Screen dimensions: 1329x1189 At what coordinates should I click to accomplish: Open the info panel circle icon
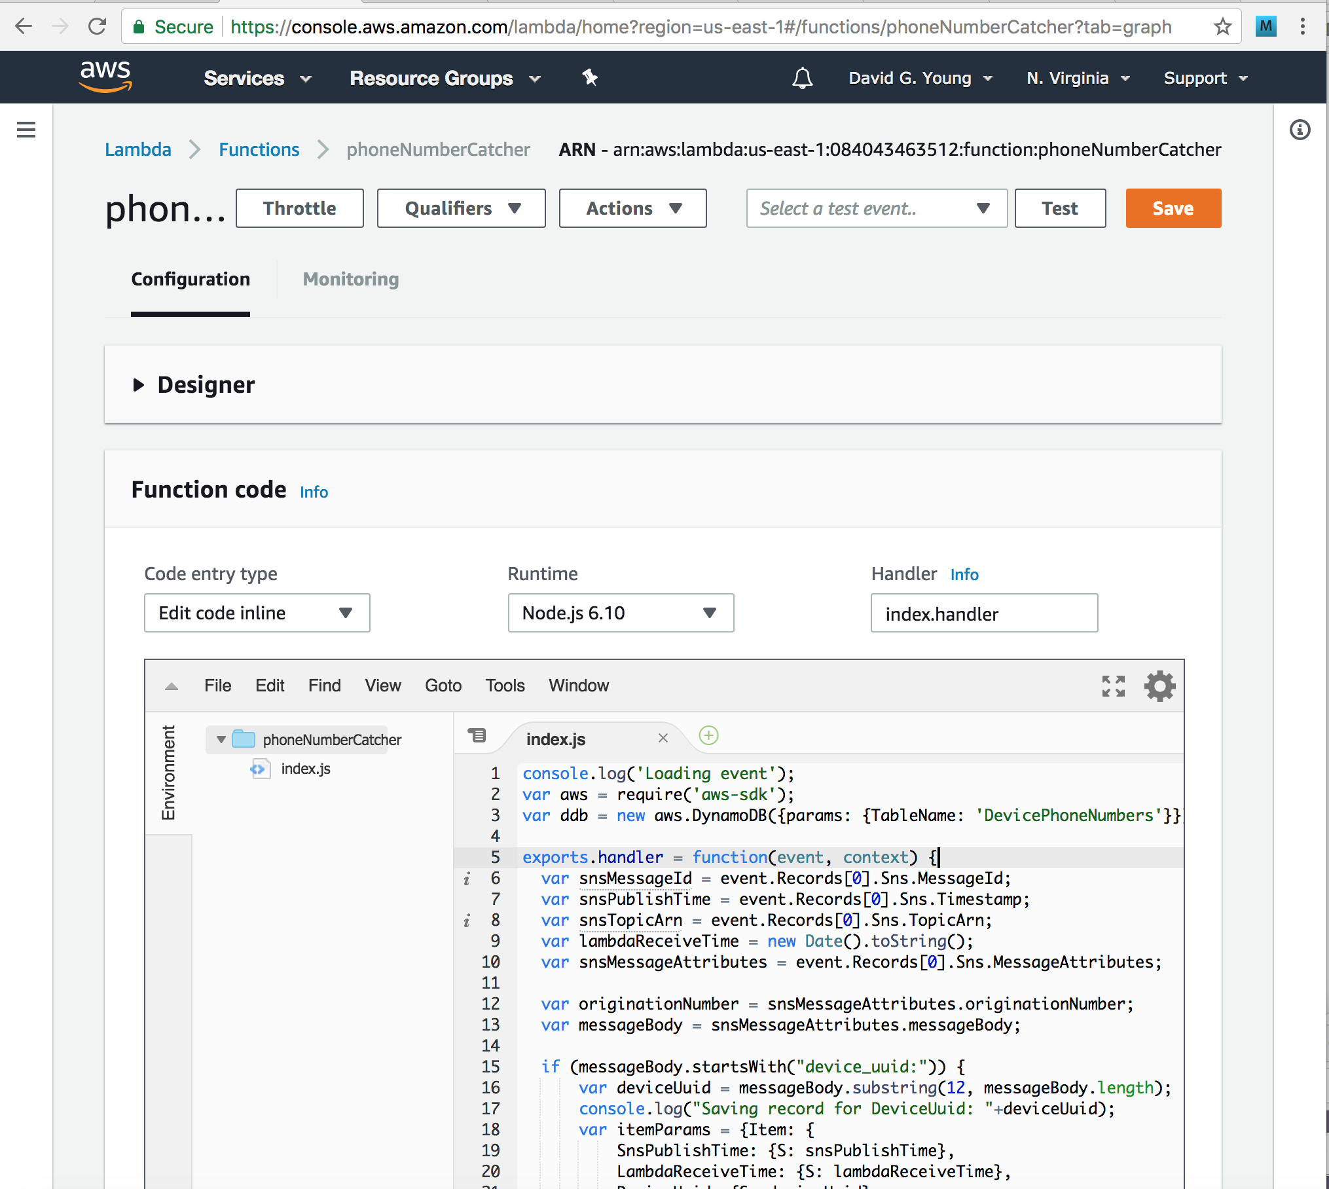(1300, 130)
